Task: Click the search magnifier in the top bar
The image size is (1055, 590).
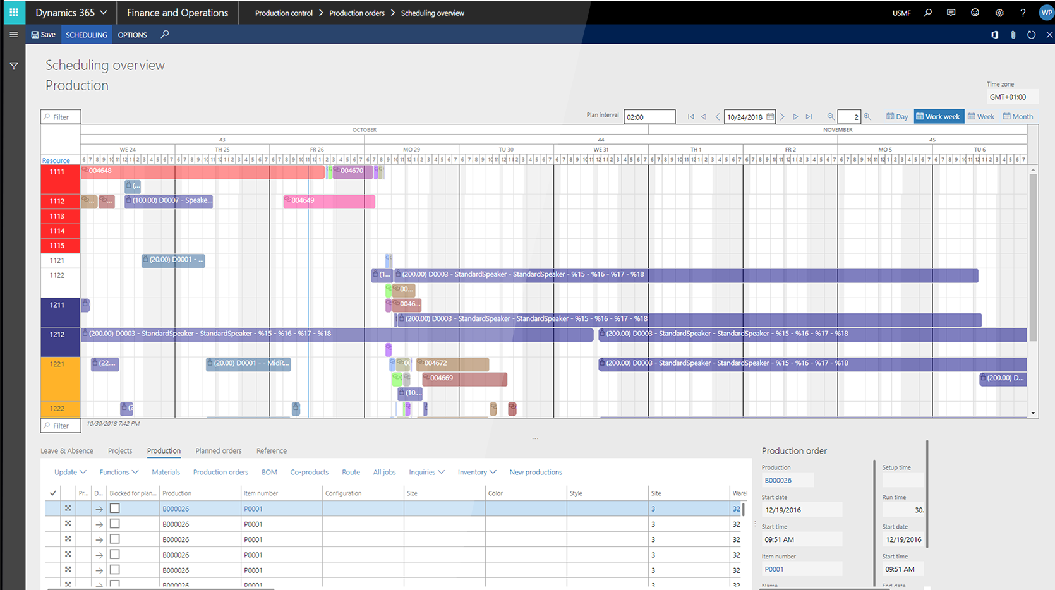Action: coord(927,12)
